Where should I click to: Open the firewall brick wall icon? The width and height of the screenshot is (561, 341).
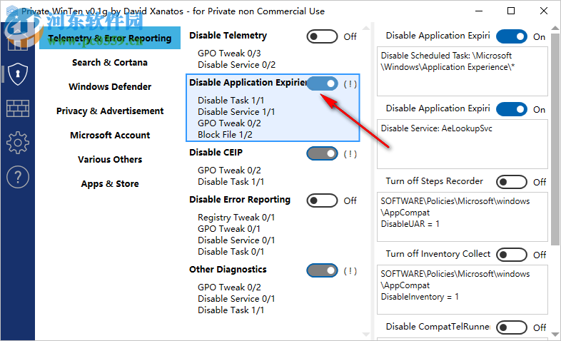(17, 108)
